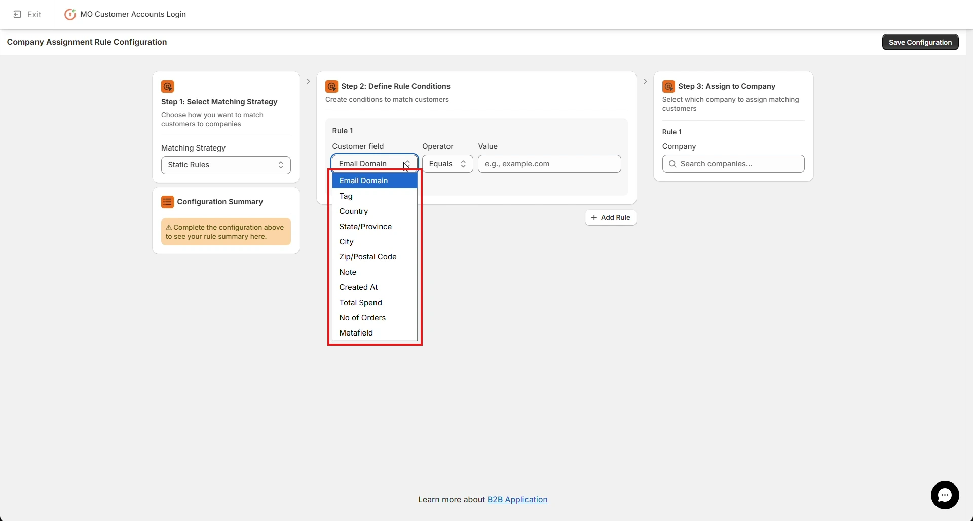Choose Total Spend option

375,303
